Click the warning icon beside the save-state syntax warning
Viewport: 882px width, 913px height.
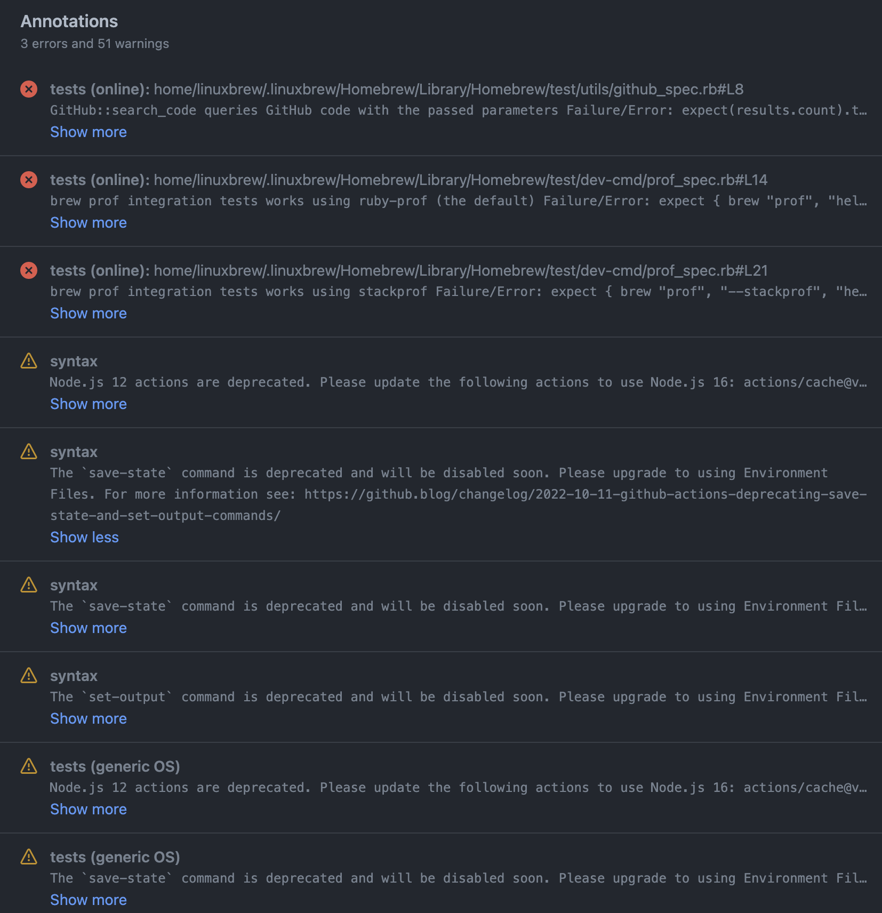coord(29,452)
